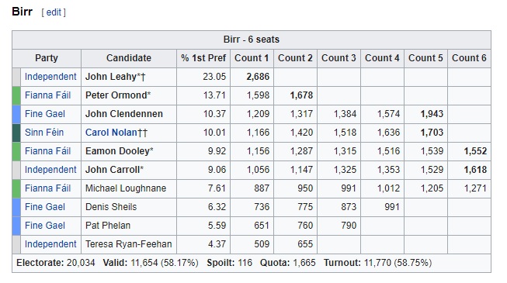The width and height of the screenshot is (507, 283).
Task: Open Fianna Fáil link in Peter Ormond row
Action: (47, 95)
